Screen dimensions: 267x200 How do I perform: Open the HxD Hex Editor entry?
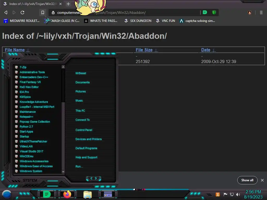click(29, 87)
